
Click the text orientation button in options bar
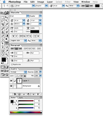(x=12, y=6)
